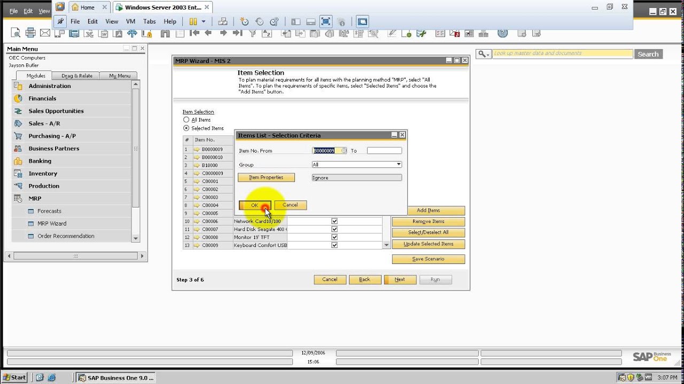The image size is (684, 384).
Task: Click items table scroll down arrow
Action: coord(386,245)
